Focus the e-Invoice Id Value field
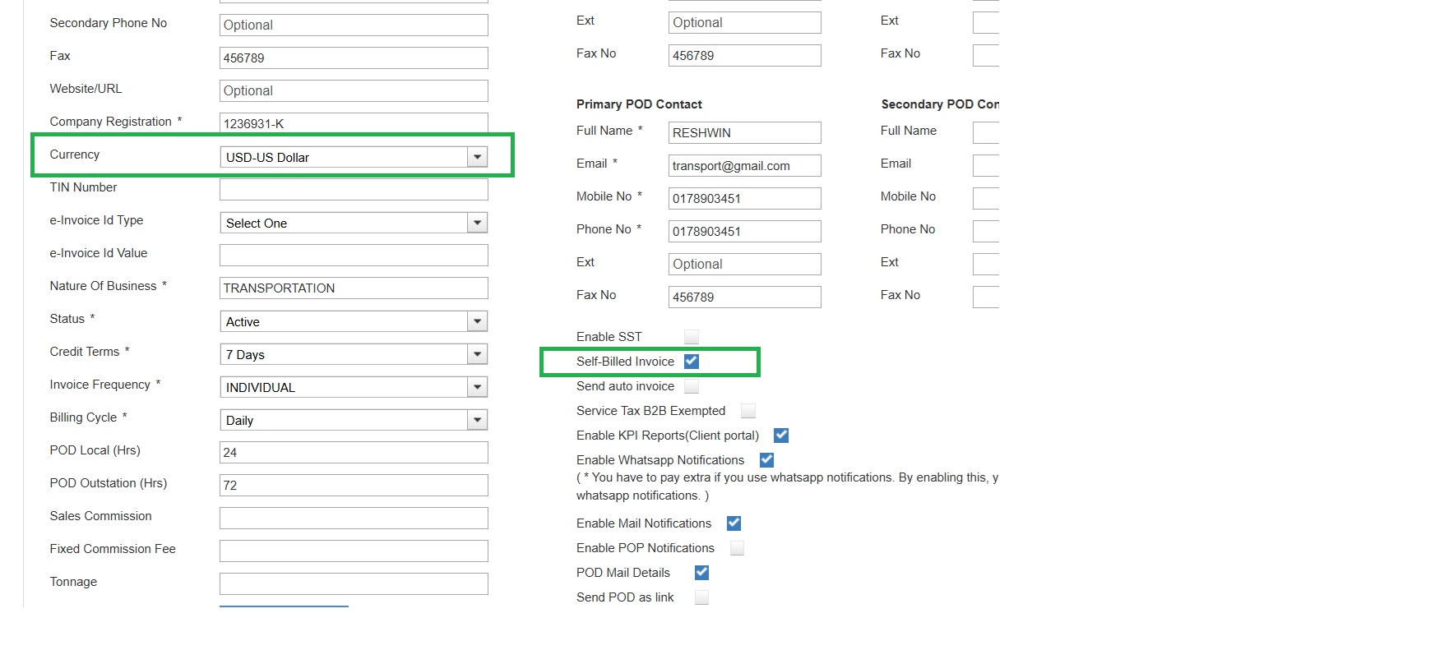This screenshot has height=650, width=1430. pyautogui.click(x=354, y=255)
